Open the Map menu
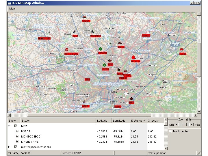 pyautogui.click(x=12, y=9)
